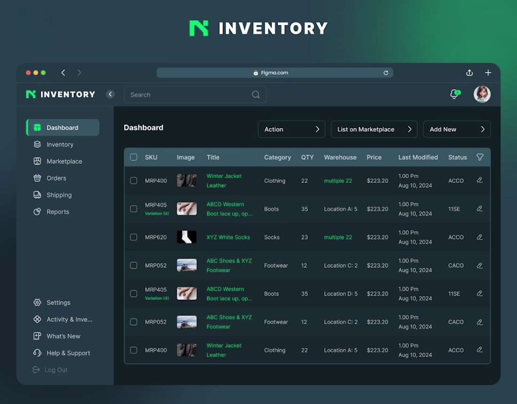
Task: Click edit pencil for Location A: 5 Boots row
Action: tap(479, 209)
